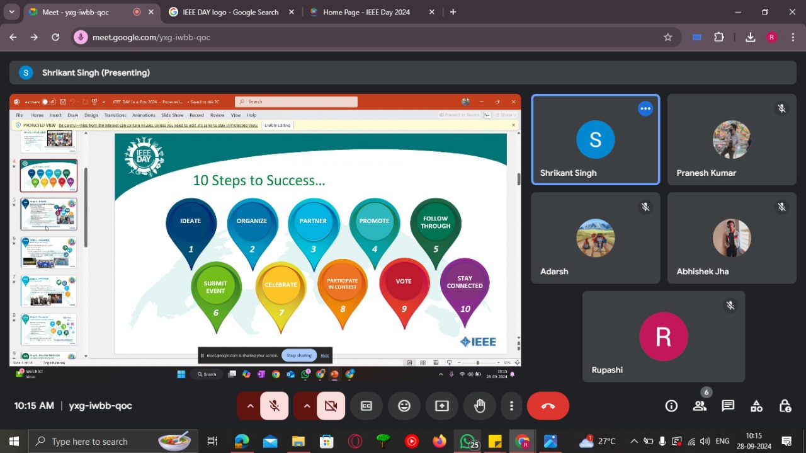Reload the Meet page

[x=55, y=37]
